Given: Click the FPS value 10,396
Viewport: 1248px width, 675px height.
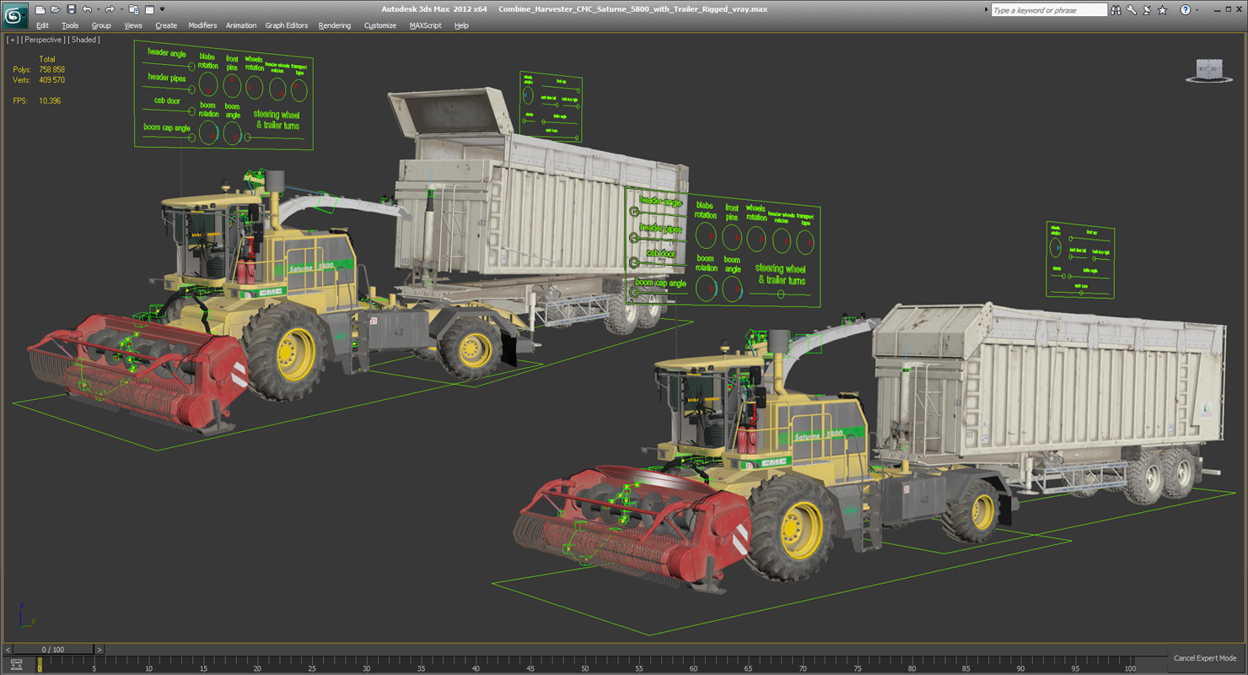Looking at the screenshot, I should 50,100.
